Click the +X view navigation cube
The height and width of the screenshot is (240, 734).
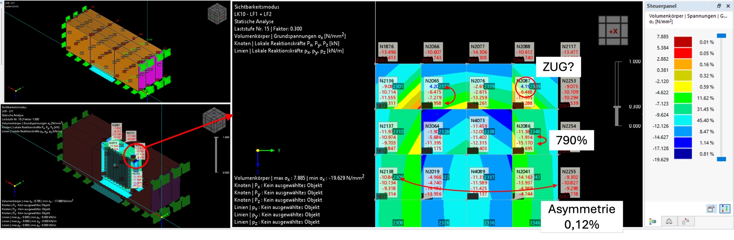[x=613, y=31]
